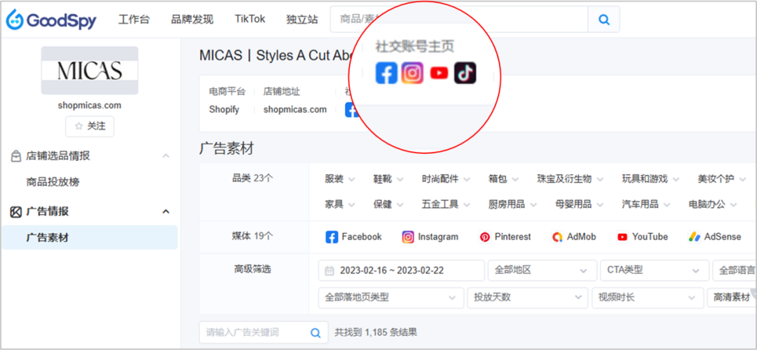Image resolution: width=757 pixels, height=350 pixels.
Task: Expand the 鞋靴 category dropdown
Action: [388, 179]
